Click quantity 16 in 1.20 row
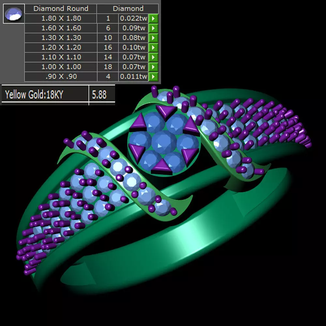The image size is (326, 326). (108, 47)
